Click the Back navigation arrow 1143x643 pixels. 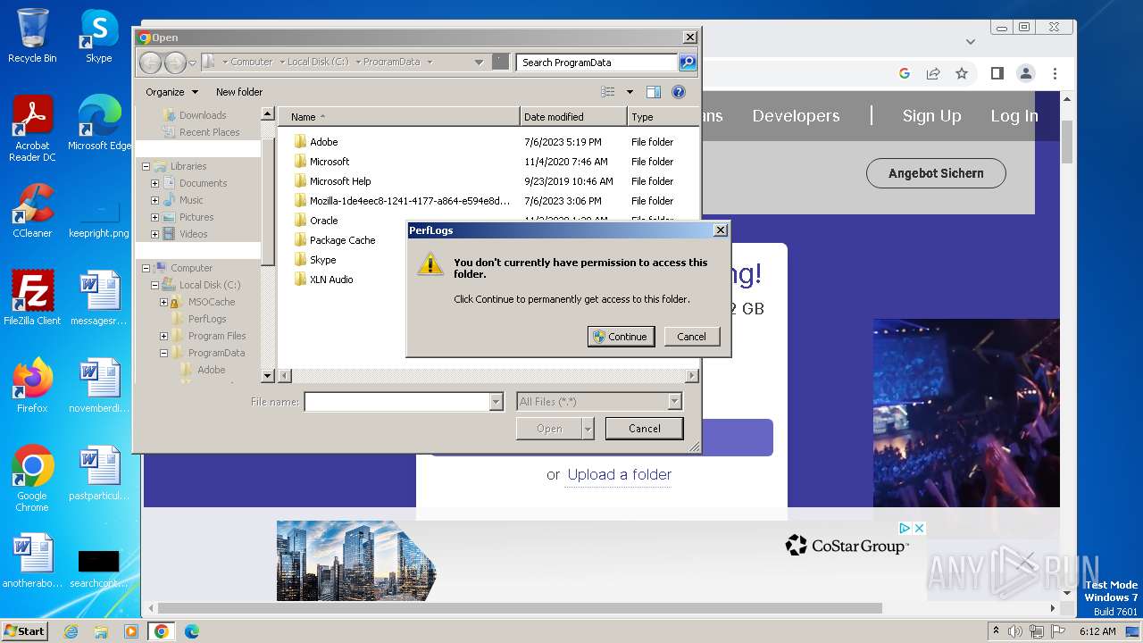(151, 63)
